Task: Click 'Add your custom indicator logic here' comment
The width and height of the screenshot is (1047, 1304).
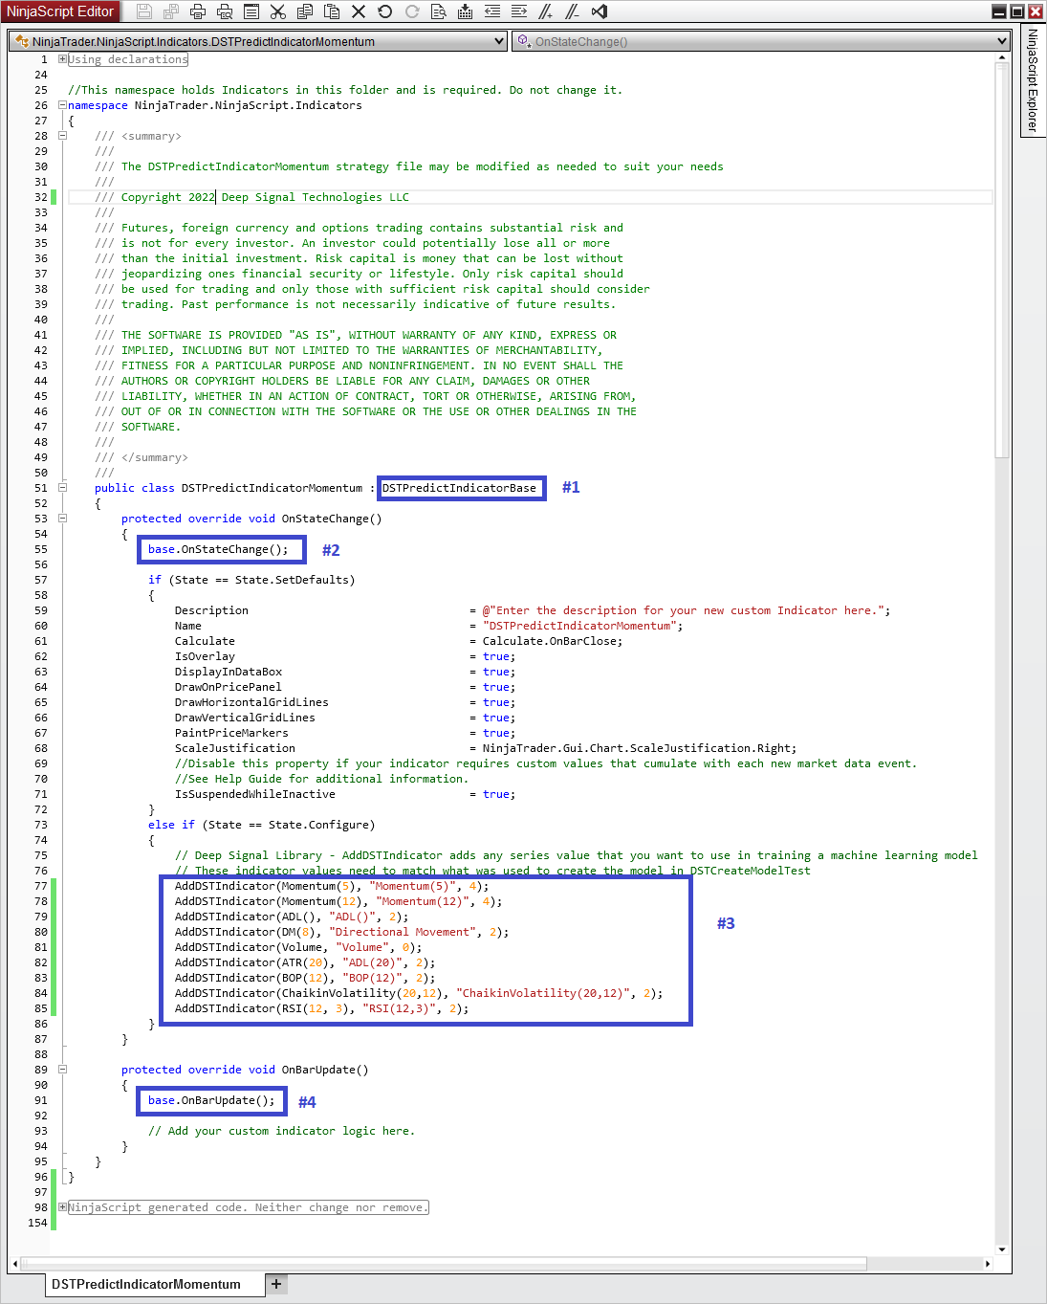Action: [282, 1131]
